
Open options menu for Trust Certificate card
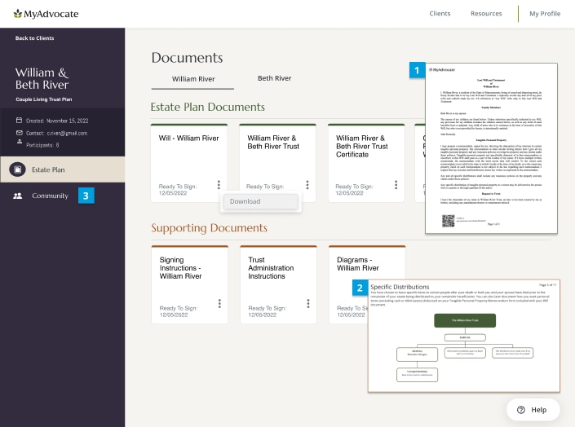tap(396, 185)
